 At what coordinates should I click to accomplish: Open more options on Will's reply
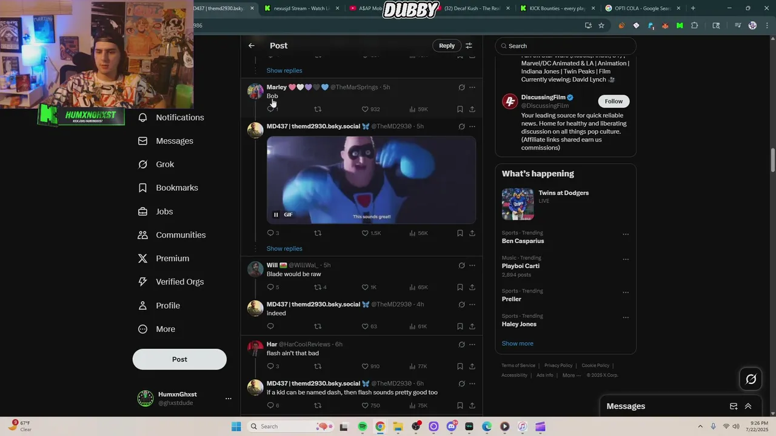(x=472, y=265)
